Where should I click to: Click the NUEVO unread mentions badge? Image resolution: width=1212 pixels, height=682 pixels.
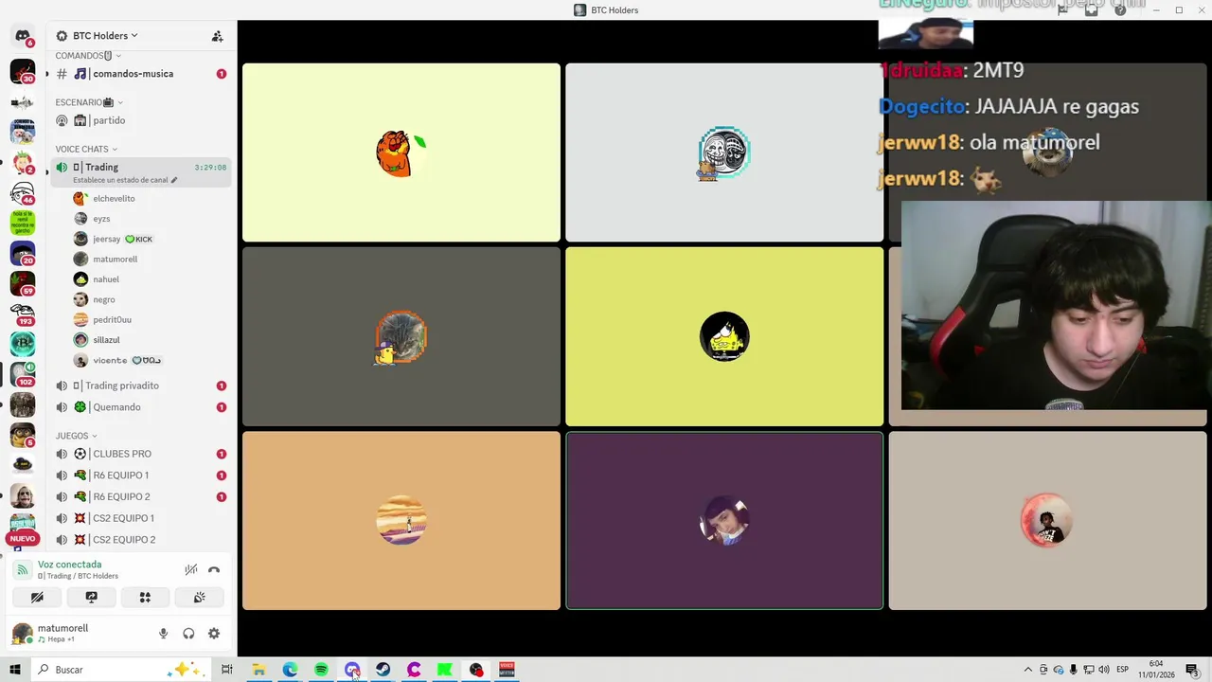23,538
